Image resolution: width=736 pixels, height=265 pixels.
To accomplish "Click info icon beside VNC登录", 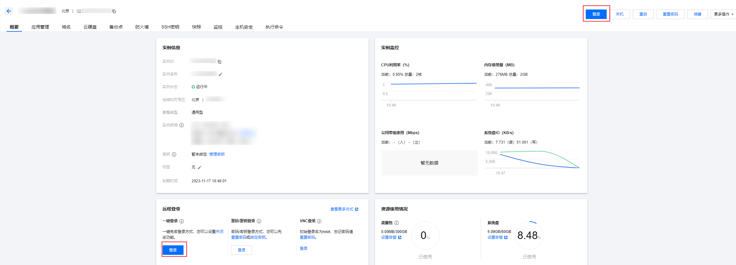I will pyautogui.click(x=319, y=221).
